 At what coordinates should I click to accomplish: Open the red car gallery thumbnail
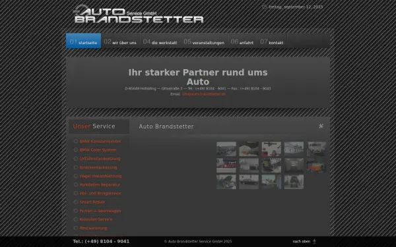pos(226,165)
